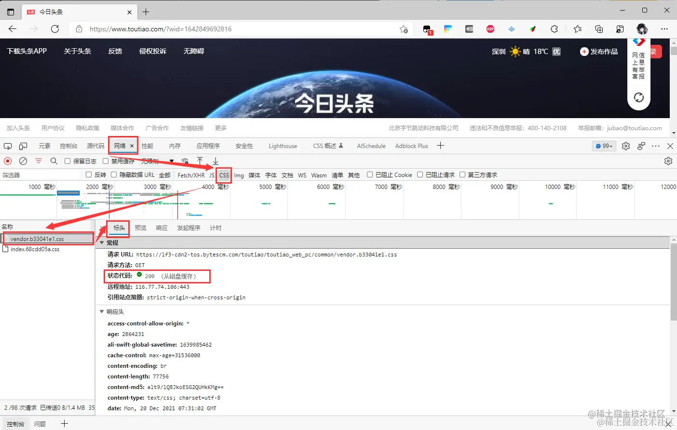Image resolution: width=677 pixels, height=430 pixels.
Task: Switch to 元素 DevTools tab
Action: coord(44,146)
